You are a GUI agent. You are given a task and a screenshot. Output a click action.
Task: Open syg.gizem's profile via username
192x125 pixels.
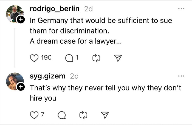point(48,76)
